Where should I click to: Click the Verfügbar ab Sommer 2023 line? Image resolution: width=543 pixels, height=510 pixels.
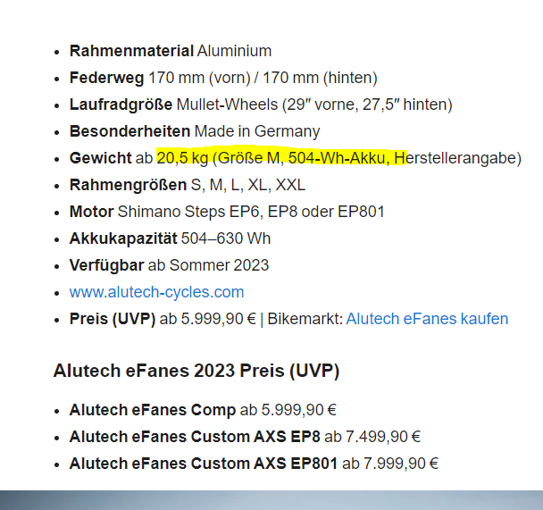(169, 265)
